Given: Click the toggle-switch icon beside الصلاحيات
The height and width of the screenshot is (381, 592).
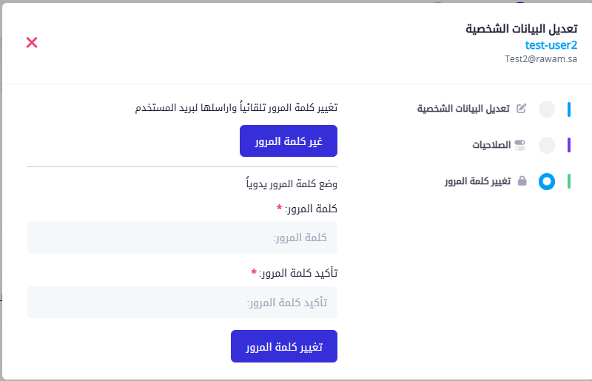Looking at the screenshot, I should 520,145.
